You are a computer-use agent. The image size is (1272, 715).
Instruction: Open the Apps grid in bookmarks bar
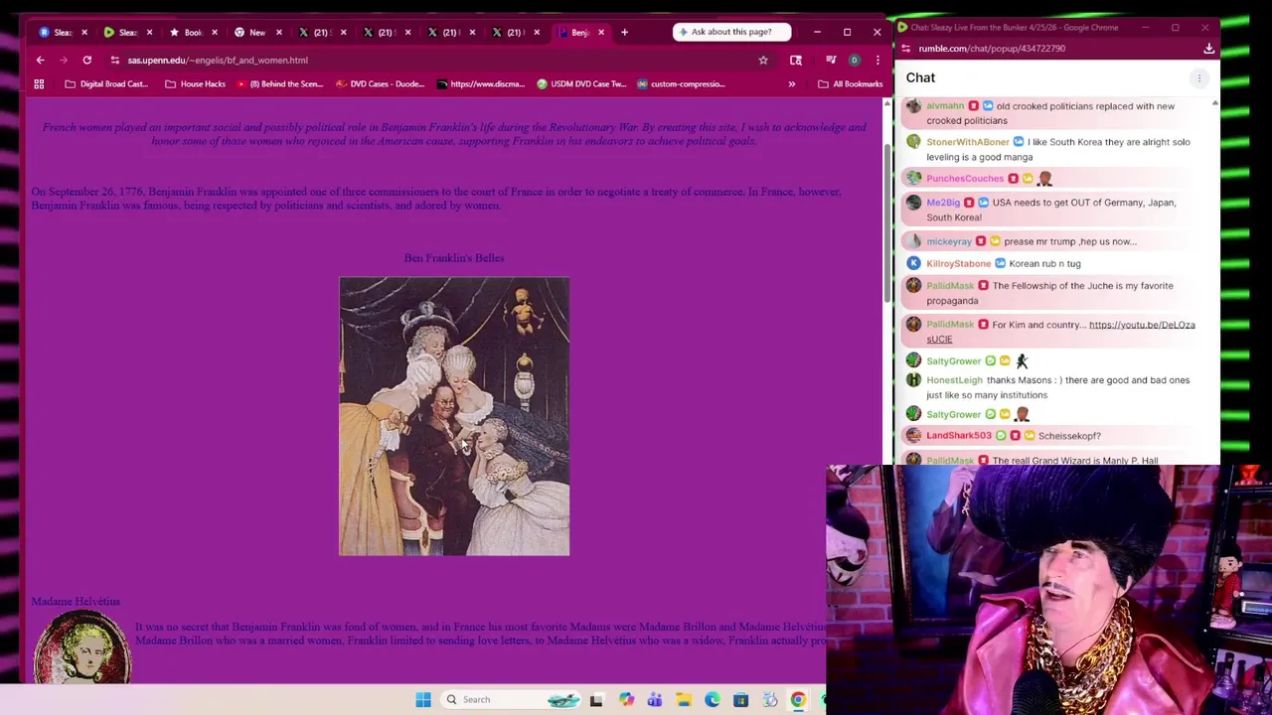click(39, 83)
